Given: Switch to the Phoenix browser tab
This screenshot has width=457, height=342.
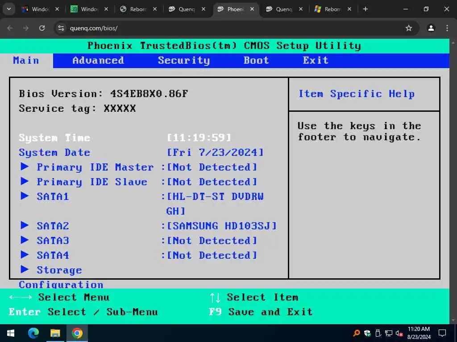Looking at the screenshot, I should pos(237,9).
